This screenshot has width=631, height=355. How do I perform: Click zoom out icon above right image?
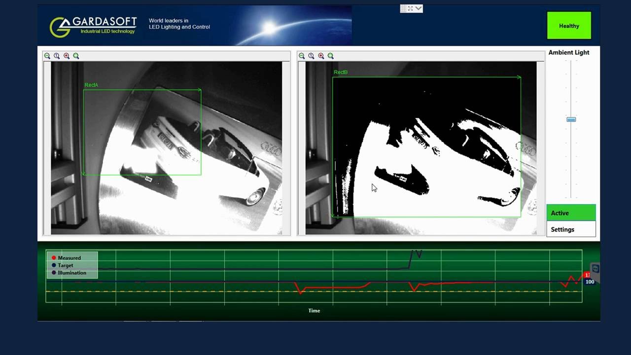pyautogui.click(x=302, y=56)
